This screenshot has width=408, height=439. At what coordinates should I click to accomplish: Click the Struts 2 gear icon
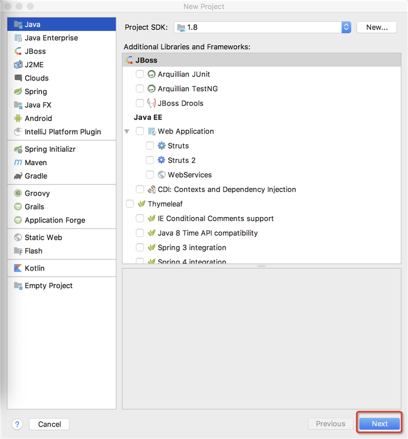tap(162, 160)
